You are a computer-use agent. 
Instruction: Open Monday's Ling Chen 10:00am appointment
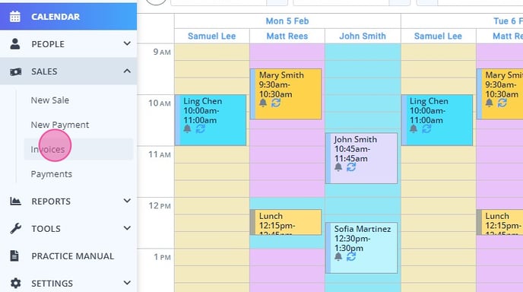pos(211,120)
